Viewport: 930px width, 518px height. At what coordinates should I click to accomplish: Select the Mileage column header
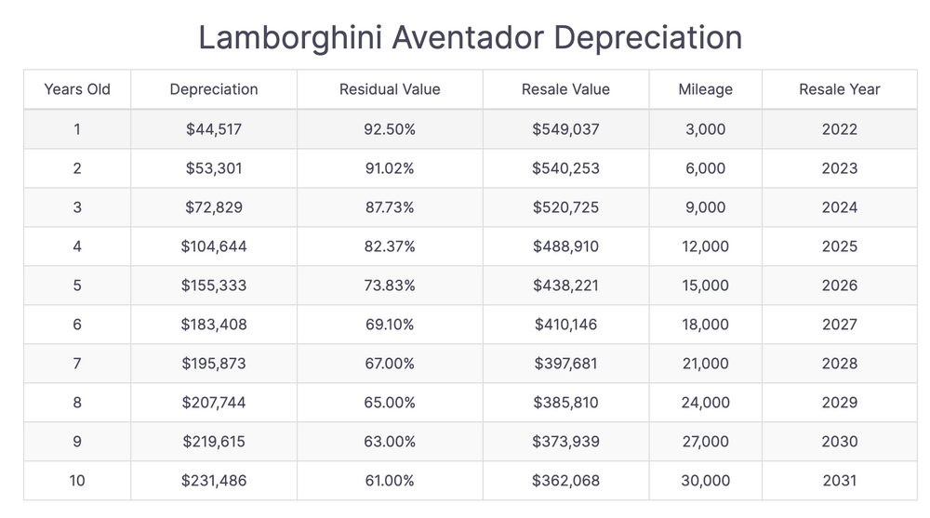[x=705, y=89]
